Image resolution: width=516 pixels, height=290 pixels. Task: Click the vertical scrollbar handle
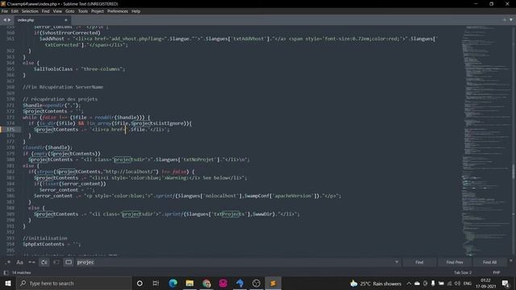click(513, 171)
